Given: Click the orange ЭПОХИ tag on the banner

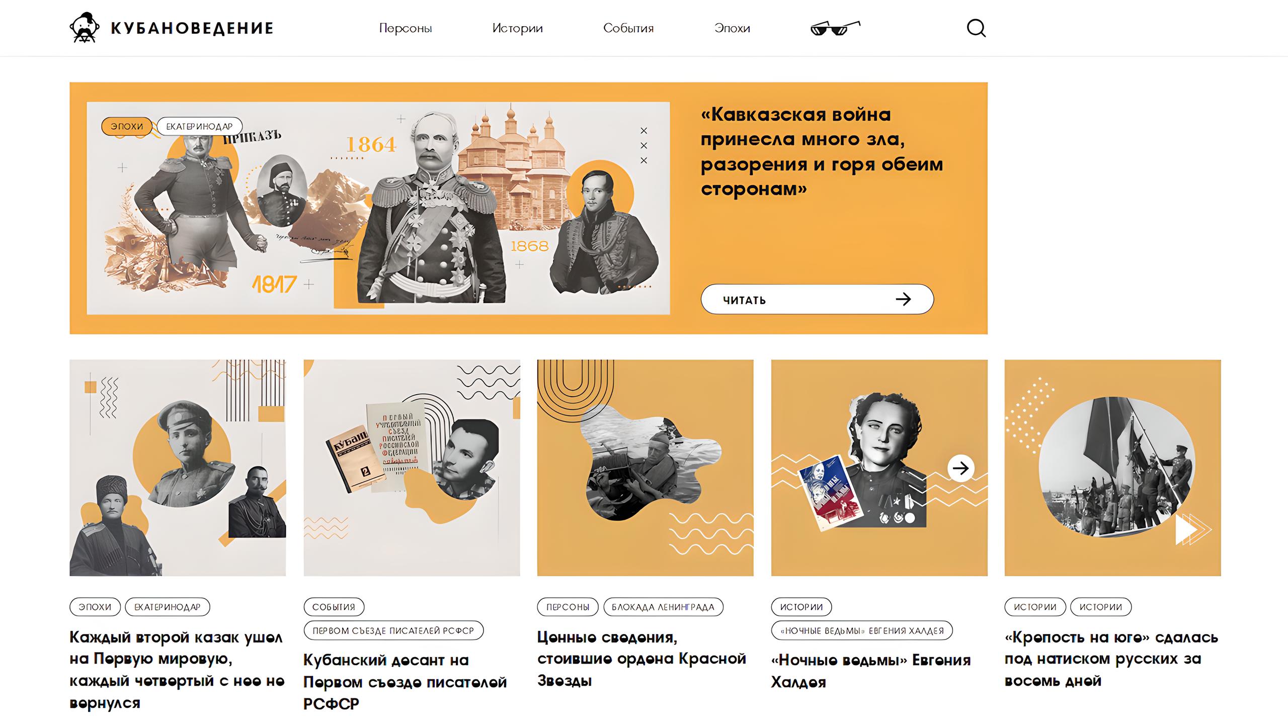Looking at the screenshot, I should [x=127, y=126].
